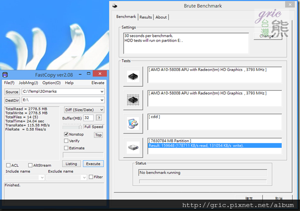The image size is (300, 211).
Task: Click 'TotalTime= 24.04 sec' line
Action: coord(25,121)
